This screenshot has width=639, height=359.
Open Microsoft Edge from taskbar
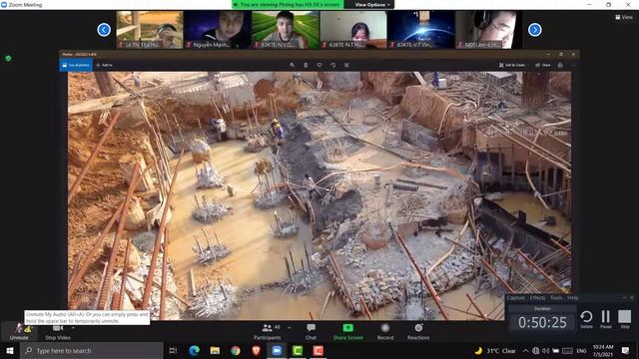tap(194, 350)
